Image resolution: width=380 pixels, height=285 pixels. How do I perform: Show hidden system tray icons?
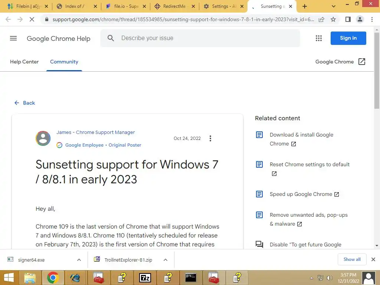click(x=311, y=278)
